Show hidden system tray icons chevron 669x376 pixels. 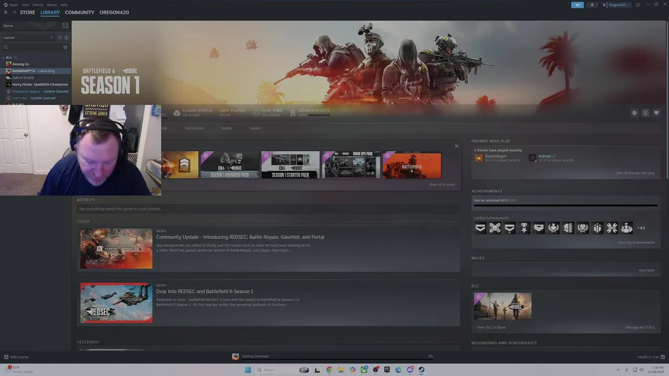(x=618, y=370)
